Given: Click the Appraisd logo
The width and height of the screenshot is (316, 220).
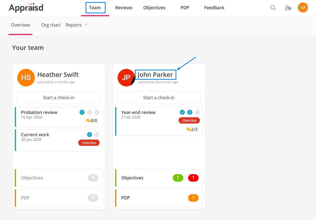Looking at the screenshot, I should click(26, 8).
